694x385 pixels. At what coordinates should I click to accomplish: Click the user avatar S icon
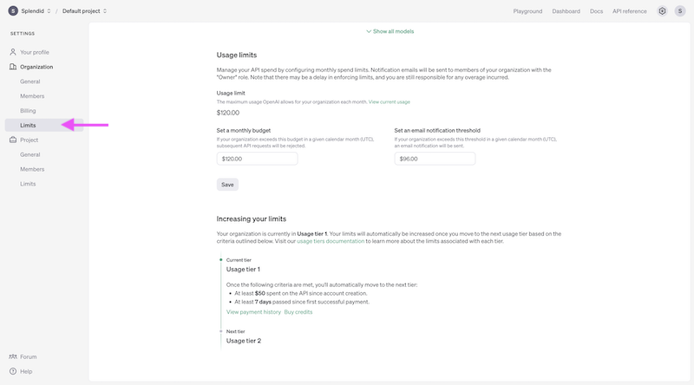[x=680, y=11]
